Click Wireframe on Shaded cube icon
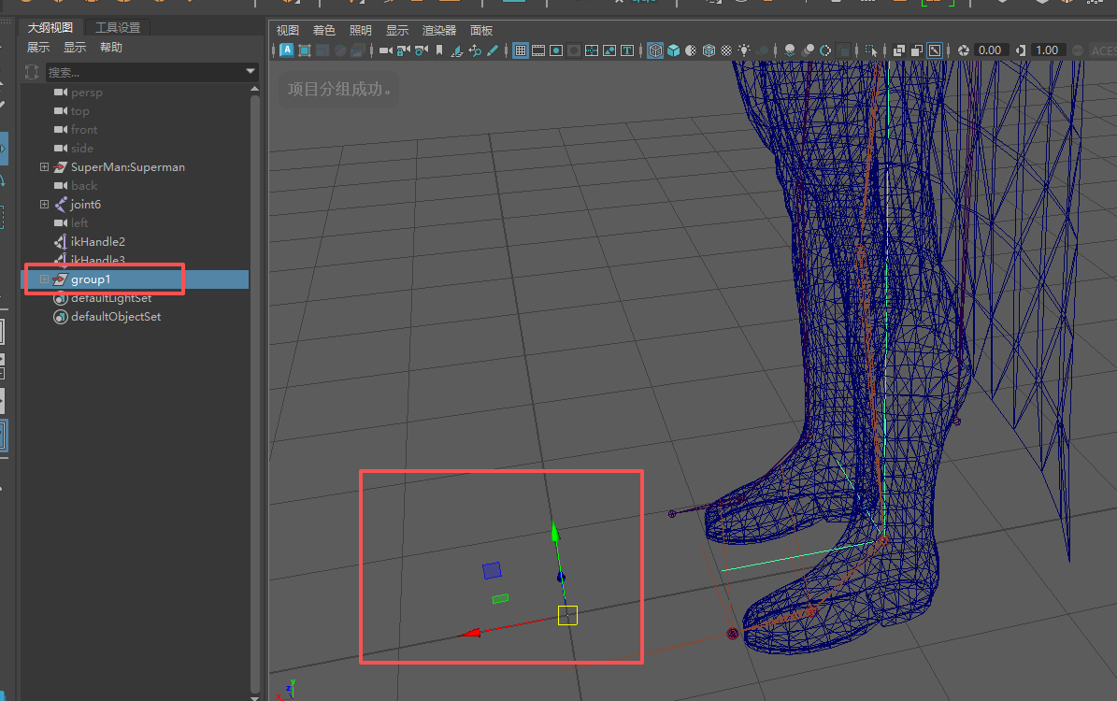This screenshot has width=1117, height=701. coord(709,50)
